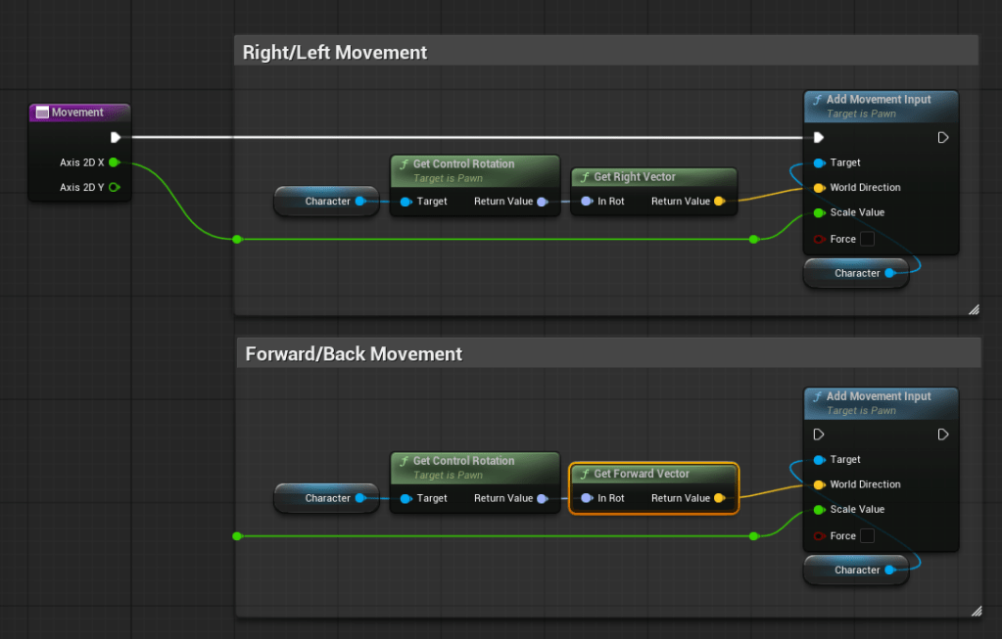Viewport: 1002px width, 639px height.
Task: Click Get Right Vector's yellow Return Value pin
Action: pos(719,202)
